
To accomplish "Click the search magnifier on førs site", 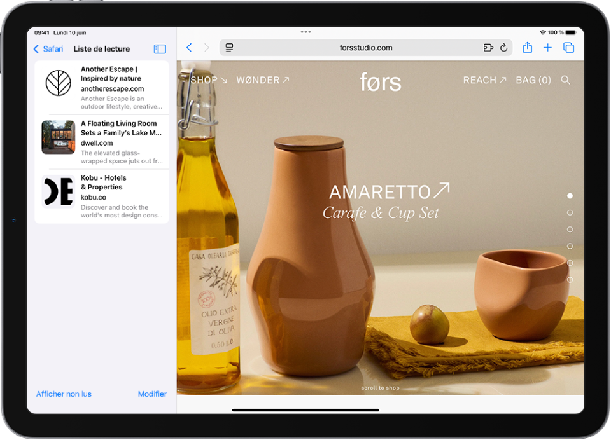I will [x=565, y=80].
